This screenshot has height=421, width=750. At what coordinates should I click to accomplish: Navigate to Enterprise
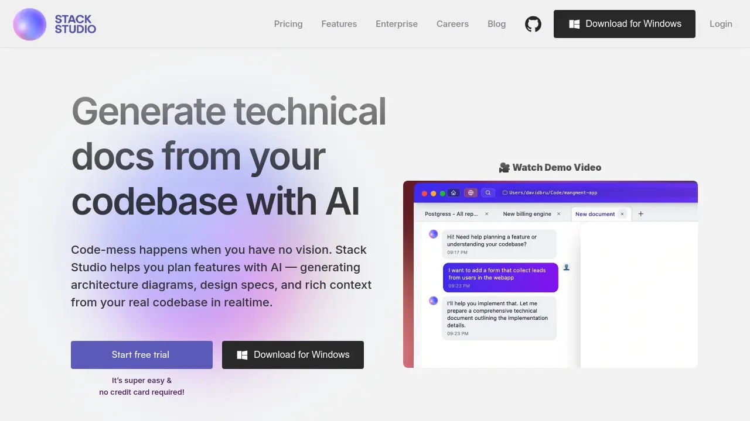397,24
